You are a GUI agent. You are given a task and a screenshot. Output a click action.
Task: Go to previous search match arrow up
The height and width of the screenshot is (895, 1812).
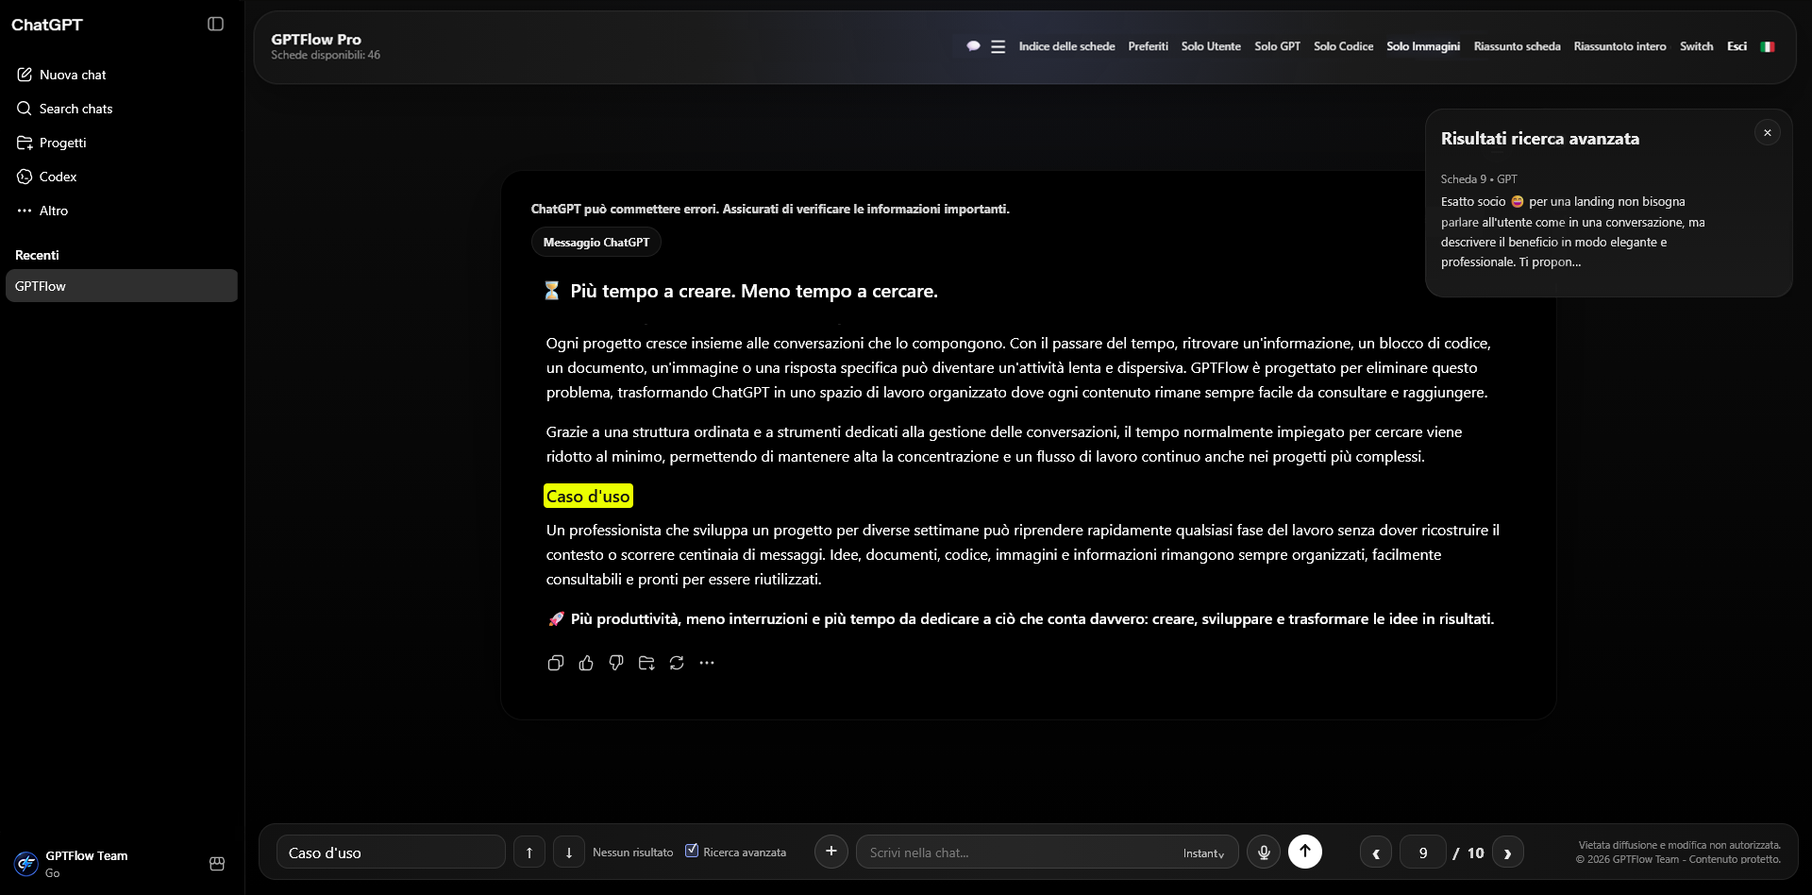point(529,852)
